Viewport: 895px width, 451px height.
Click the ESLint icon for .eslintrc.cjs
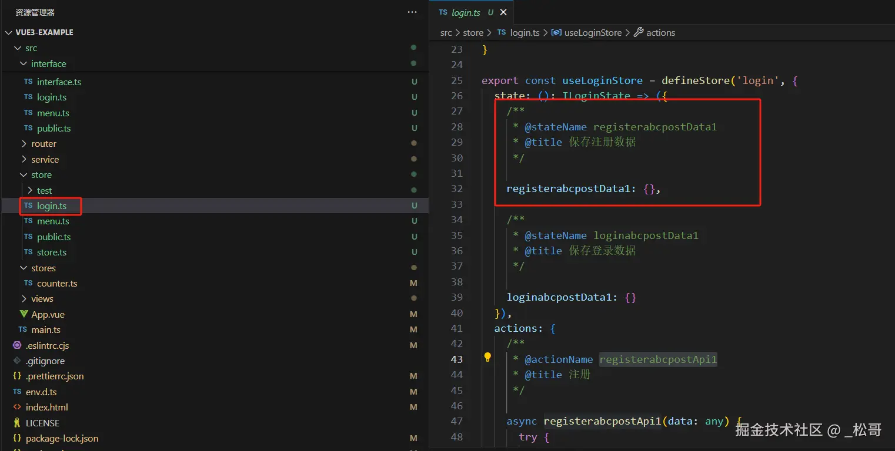[x=17, y=345]
